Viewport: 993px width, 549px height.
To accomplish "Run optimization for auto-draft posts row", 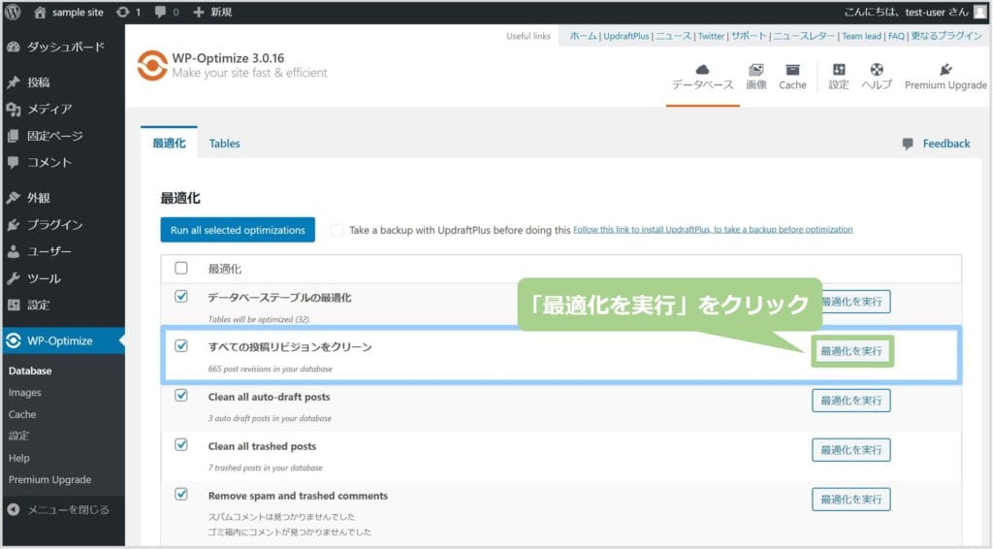I will click(851, 401).
